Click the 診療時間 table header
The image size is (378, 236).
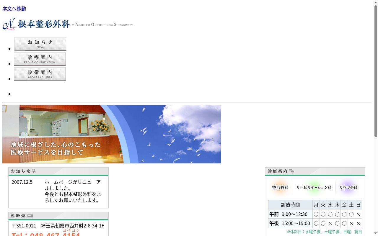coord(290,205)
